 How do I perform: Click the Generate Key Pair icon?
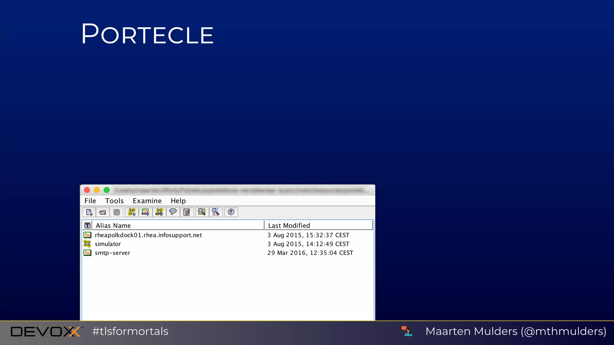(132, 212)
